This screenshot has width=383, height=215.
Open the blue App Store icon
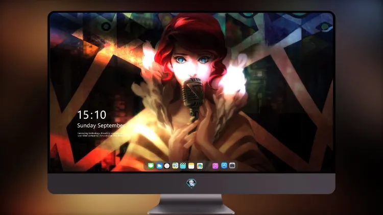[224, 166]
